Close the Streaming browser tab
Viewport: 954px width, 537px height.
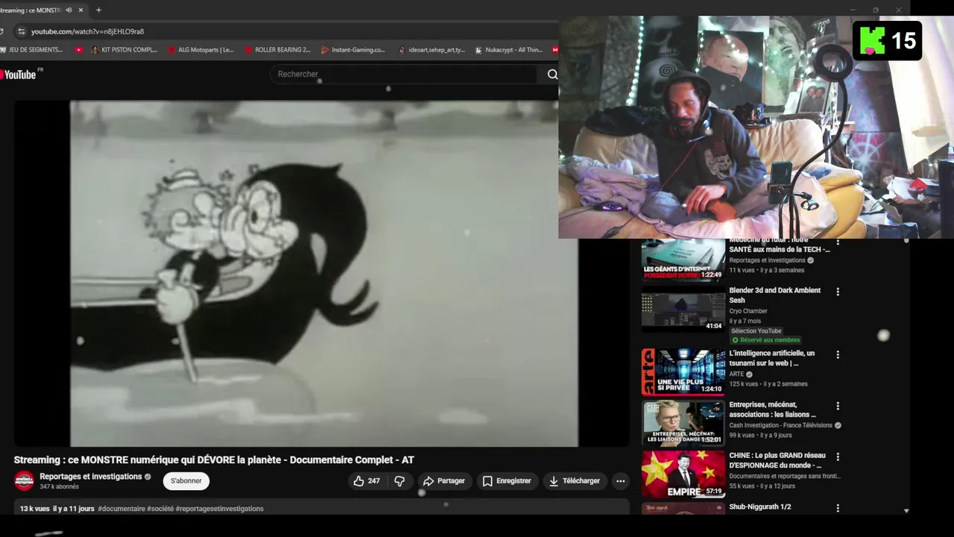[80, 10]
